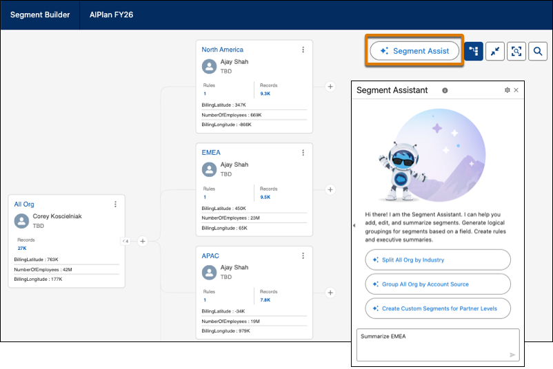Open the Segment Assist button
The image size is (553, 369).
click(x=414, y=51)
